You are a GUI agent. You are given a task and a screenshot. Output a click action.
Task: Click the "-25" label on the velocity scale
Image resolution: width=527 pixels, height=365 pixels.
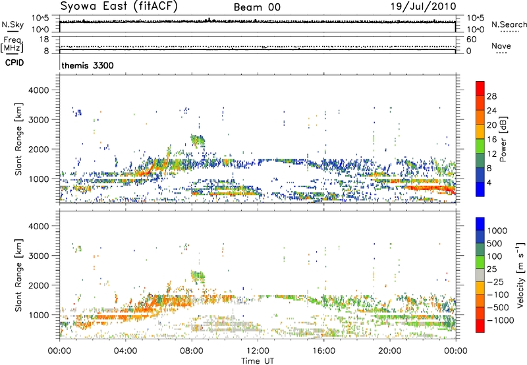coord(495,282)
